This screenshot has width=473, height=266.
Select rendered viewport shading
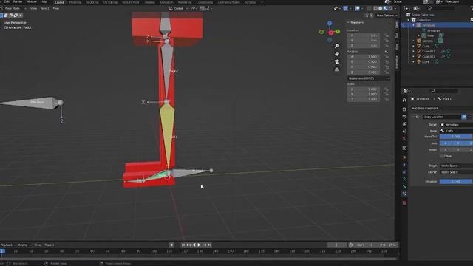click(391, 8)
